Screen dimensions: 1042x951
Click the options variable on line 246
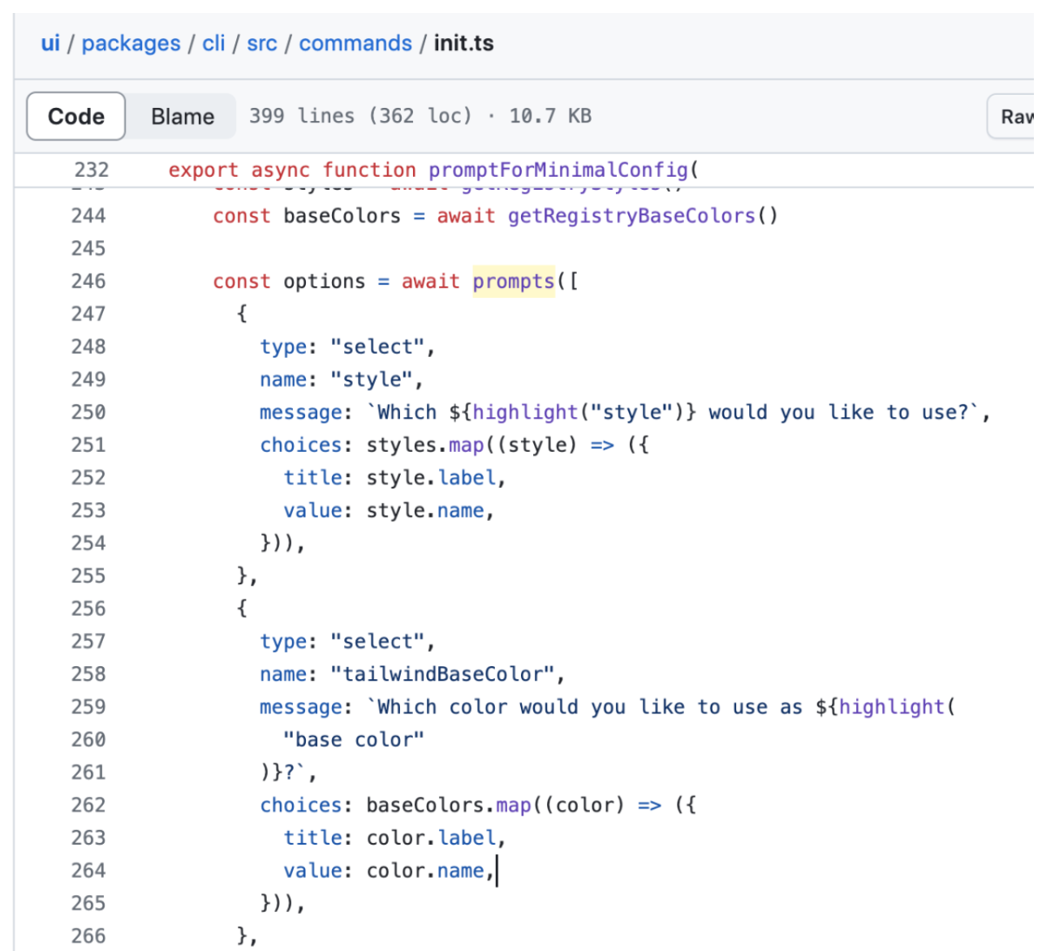[325, 282]
